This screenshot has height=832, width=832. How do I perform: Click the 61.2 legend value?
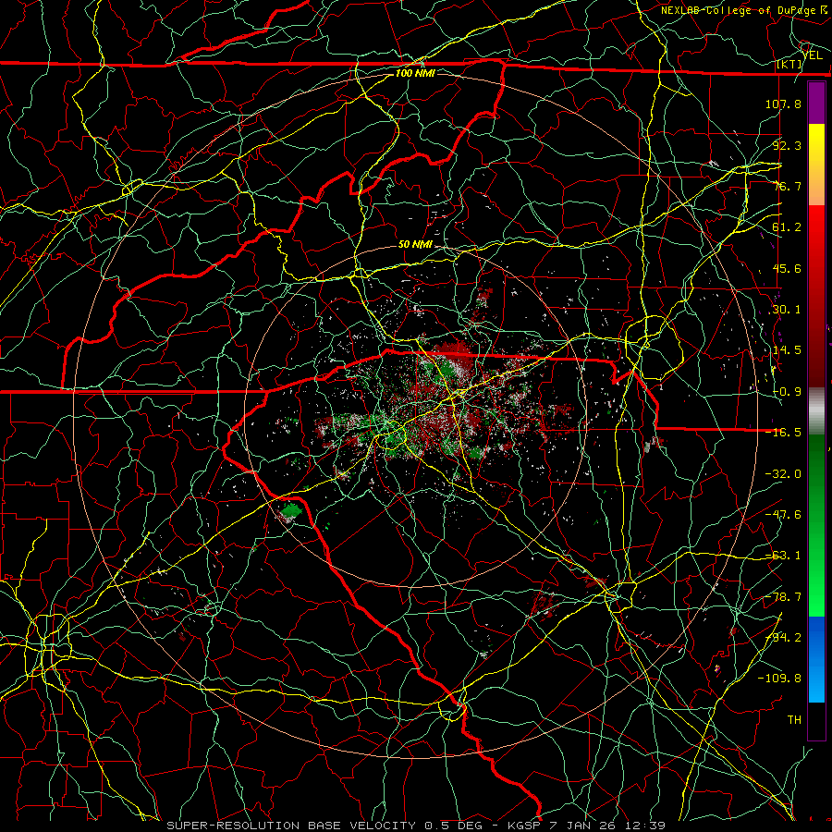(787, 227)
